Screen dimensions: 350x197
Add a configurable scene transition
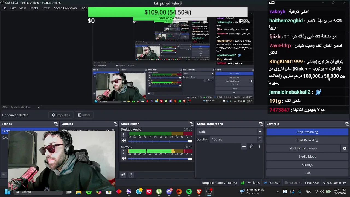point(244,147)
